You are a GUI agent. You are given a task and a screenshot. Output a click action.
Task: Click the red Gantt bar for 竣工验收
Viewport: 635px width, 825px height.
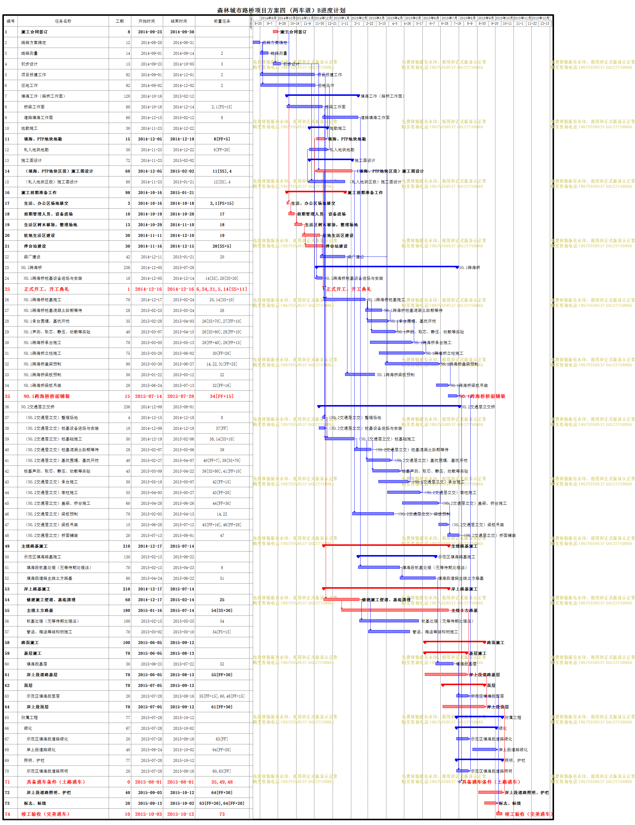(499, 814)
